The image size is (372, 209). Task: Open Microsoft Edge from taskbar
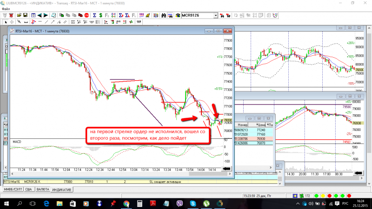pyautogui.click(x=46, y=203)
